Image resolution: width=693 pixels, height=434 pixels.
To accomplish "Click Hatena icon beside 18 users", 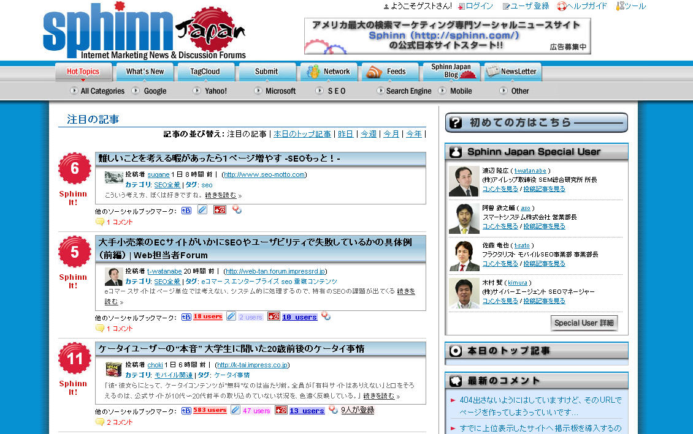I will (x=186, y=316).
